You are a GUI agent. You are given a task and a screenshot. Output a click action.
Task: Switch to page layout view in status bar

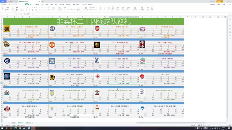coord(201,125)
